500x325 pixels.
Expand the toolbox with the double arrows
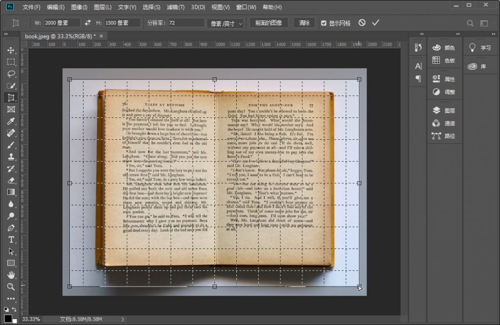(x=6, y=34)
